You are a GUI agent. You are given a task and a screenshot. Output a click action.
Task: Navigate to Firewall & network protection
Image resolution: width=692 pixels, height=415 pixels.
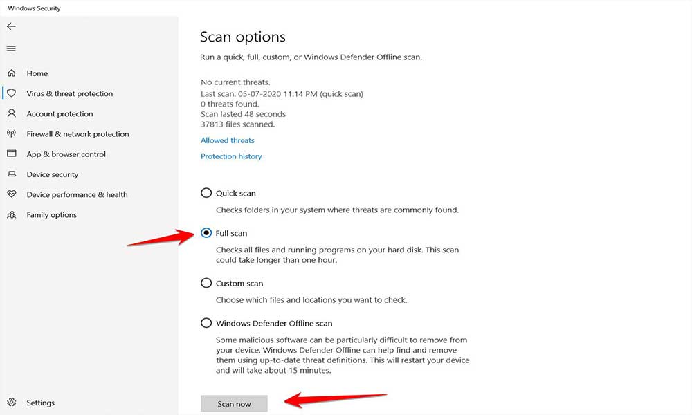click(x=78, y=134)
